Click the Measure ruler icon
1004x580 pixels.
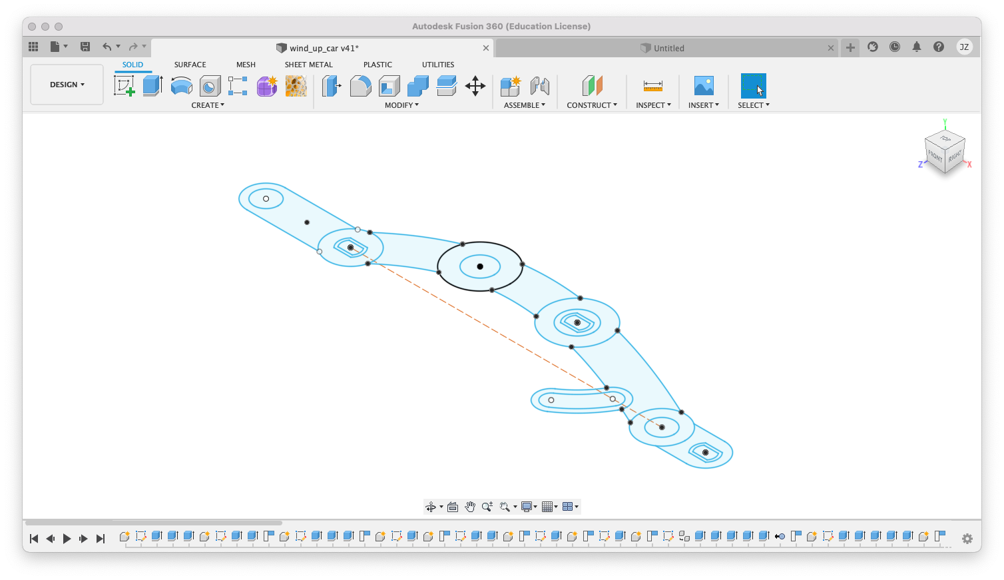coord(653,86)
